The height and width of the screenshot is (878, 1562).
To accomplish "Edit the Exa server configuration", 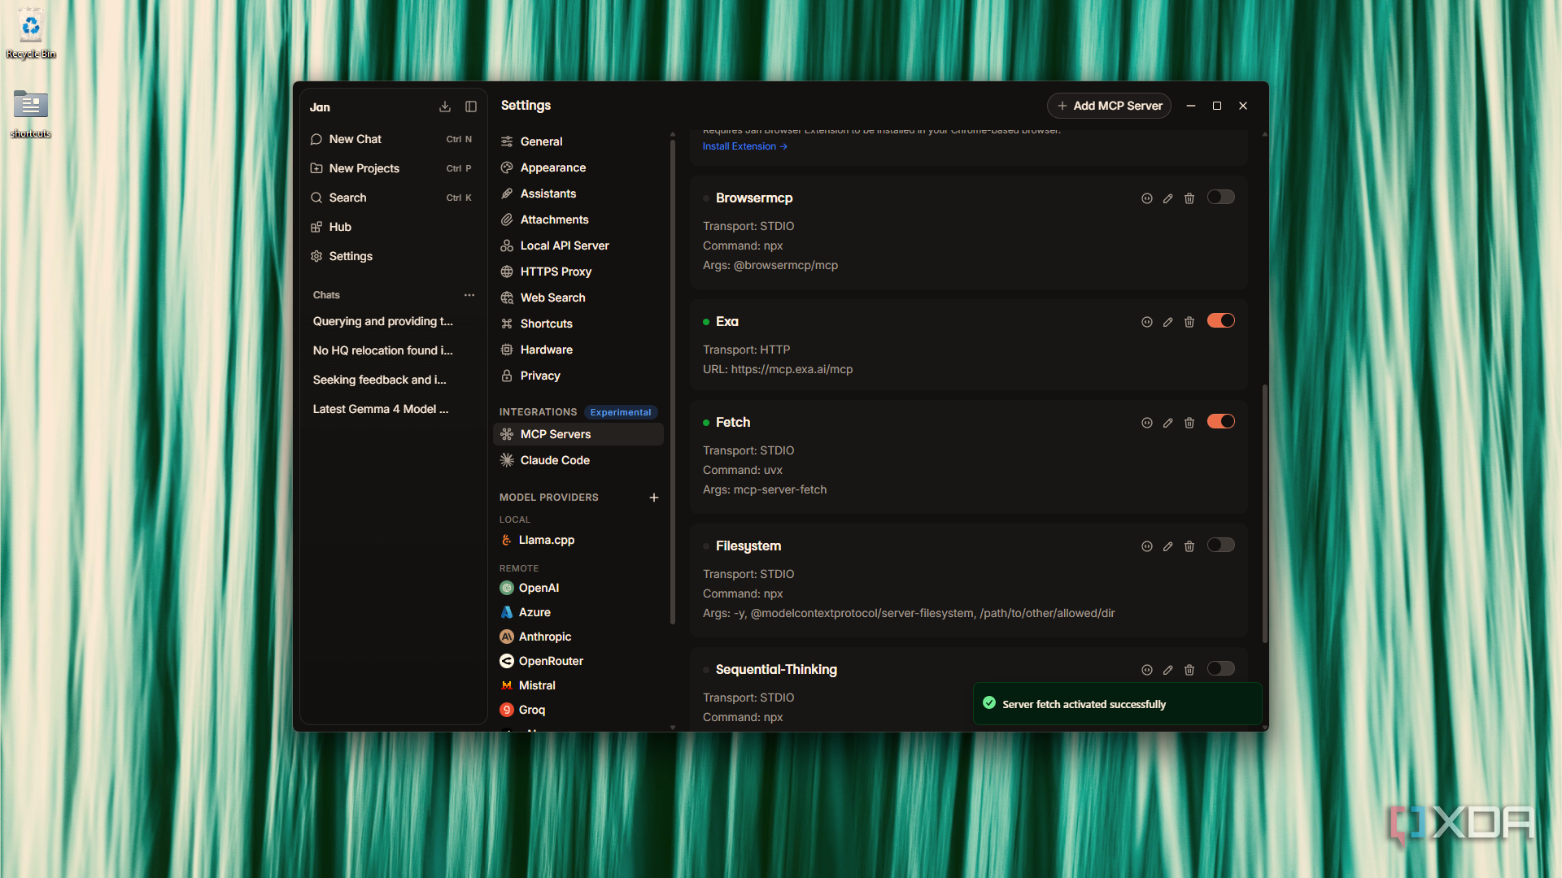I will pyautogui.click(x=1168, y=322).
